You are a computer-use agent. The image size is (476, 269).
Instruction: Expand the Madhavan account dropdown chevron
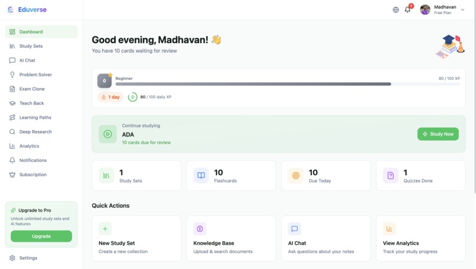click(x=462, y=9)
